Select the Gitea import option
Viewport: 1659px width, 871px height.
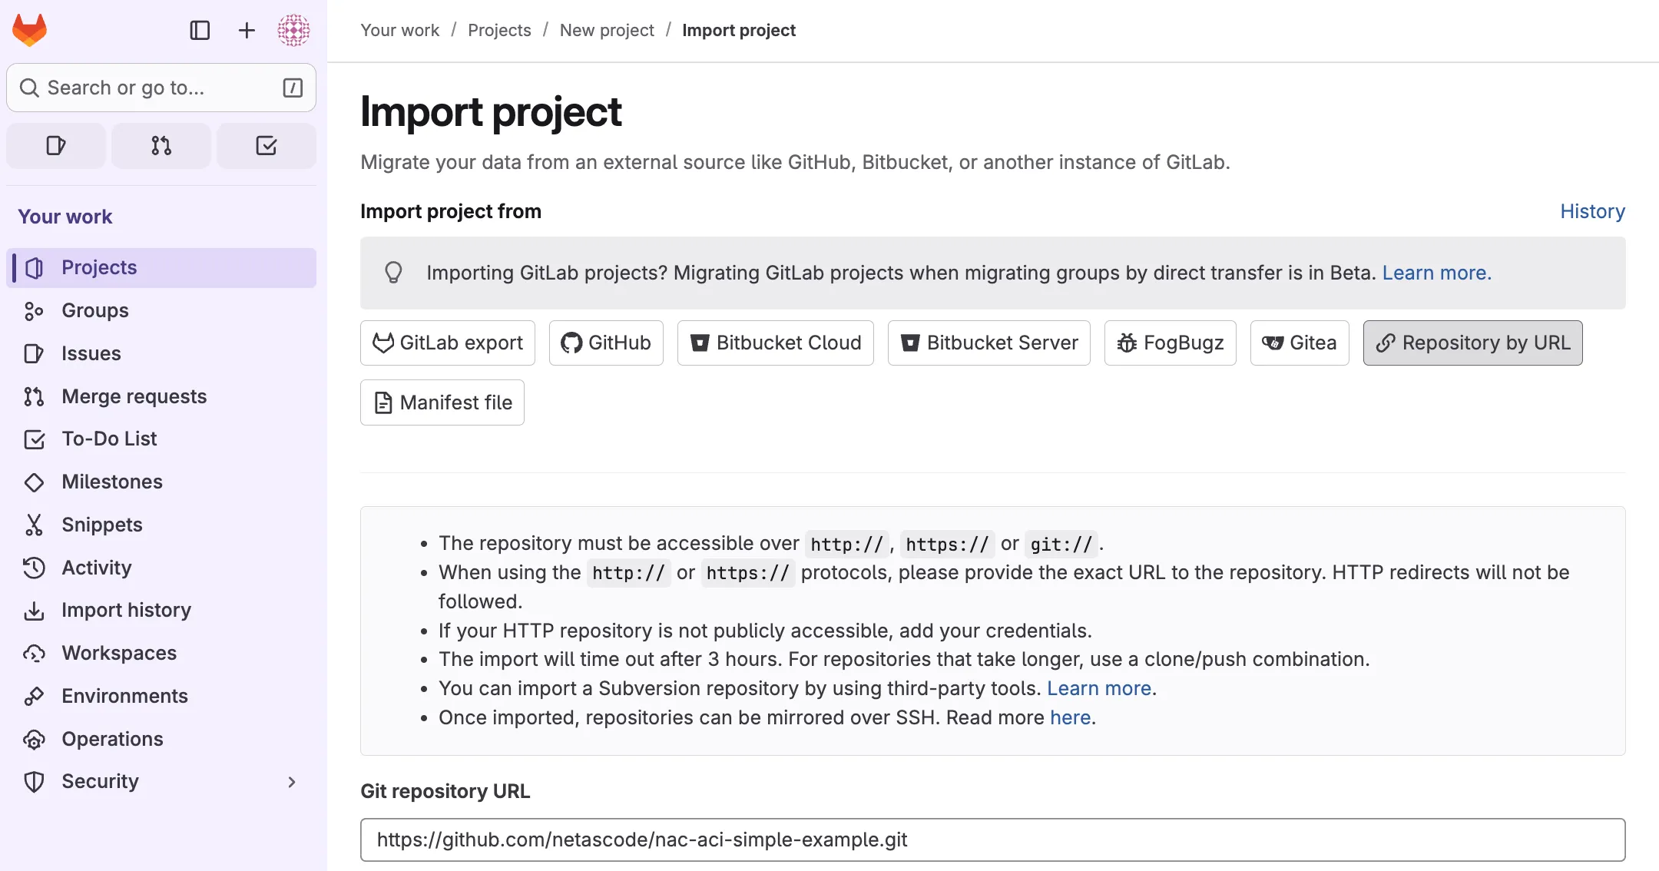pyautogui.click(x=1300, y=343)
